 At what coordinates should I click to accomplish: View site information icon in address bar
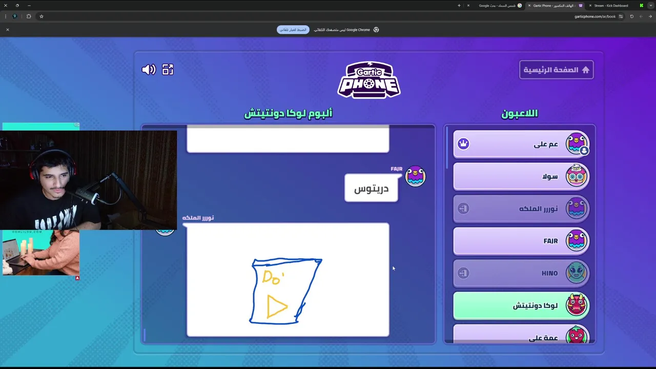pyautogui.click(x=621, y=16)
